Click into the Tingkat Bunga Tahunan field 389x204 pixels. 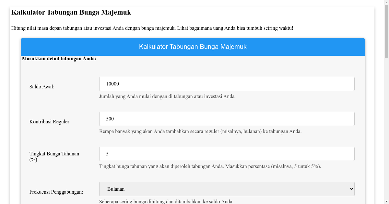click(x=226, y=153)
